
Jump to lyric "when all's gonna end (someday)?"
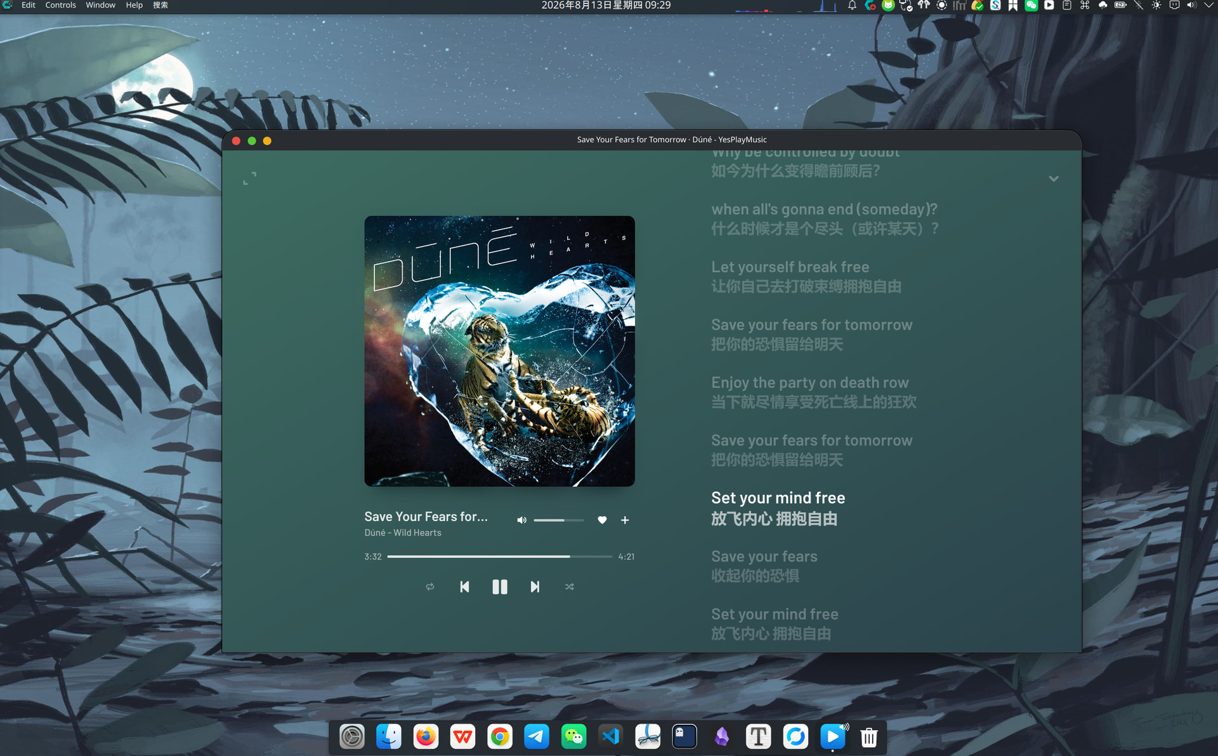click(x=824, y=209)
